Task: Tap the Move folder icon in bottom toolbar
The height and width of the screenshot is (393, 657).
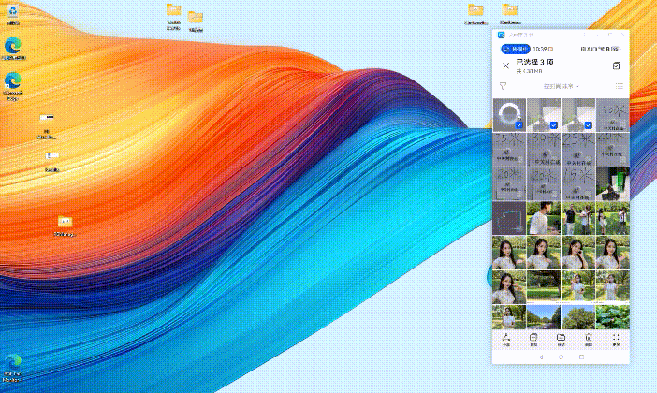Action: tap(561, 340)
